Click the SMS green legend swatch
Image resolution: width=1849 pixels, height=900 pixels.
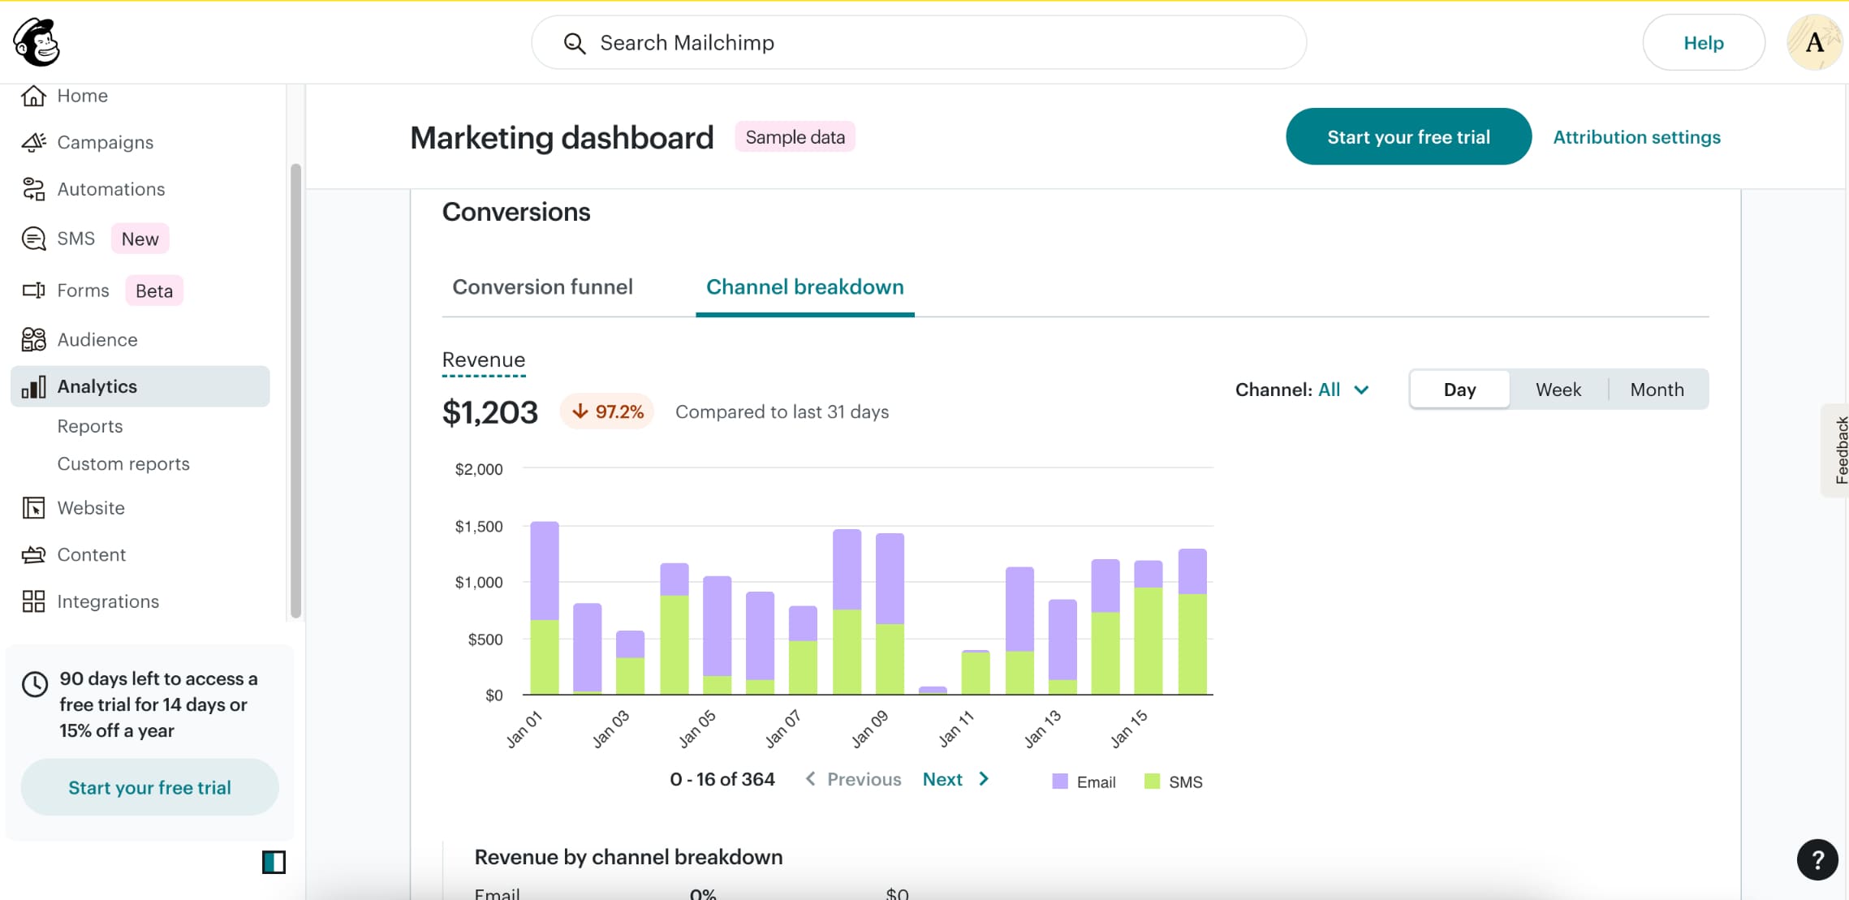click(1151, 782)
